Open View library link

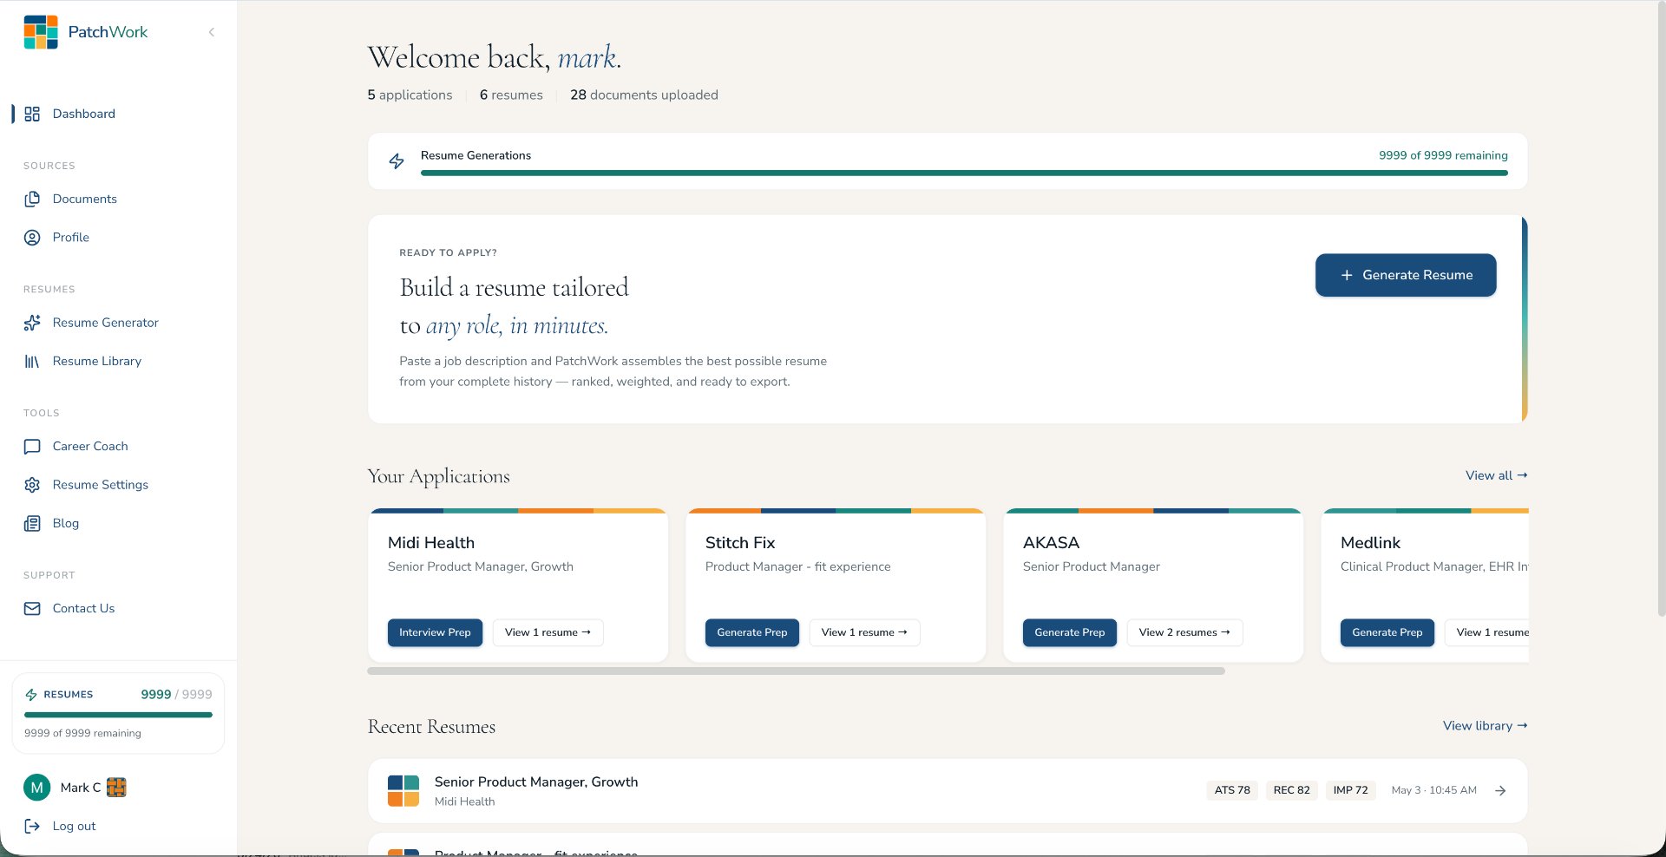tap(1485, 726)
